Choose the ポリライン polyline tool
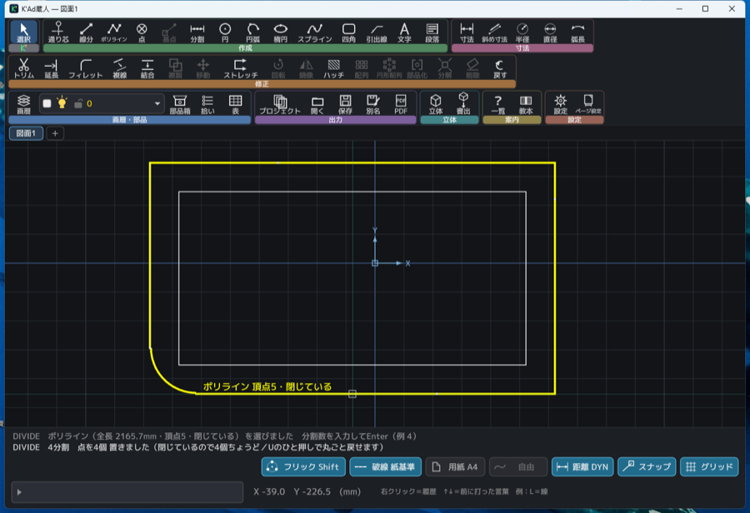The height and width of the screenshot is (513, 750). click(x=114, y=32)
